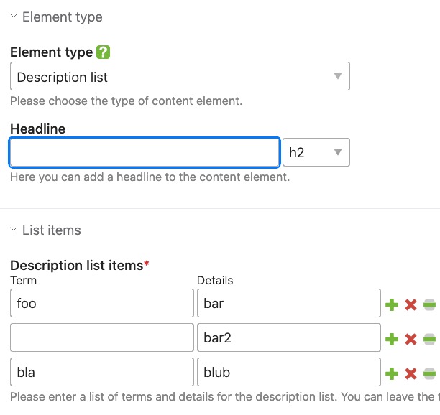The image size is (440, 415).
Task: Open the h2 headline level dropdown
Action: tap(316, 152)
